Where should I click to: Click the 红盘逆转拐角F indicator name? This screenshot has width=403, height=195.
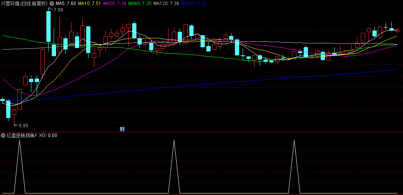[22, 135]
